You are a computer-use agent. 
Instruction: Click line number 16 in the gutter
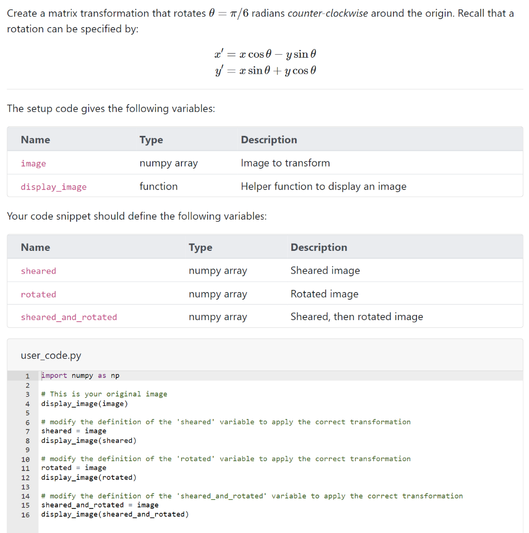point(27,515)
